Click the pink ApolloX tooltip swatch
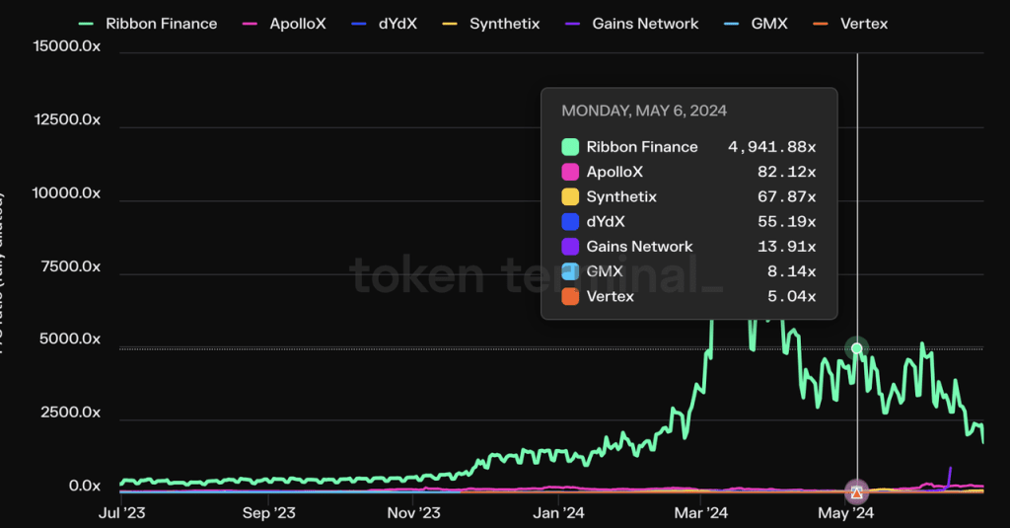The width and height of the screenshot is (1010, 528). (570, 172)
